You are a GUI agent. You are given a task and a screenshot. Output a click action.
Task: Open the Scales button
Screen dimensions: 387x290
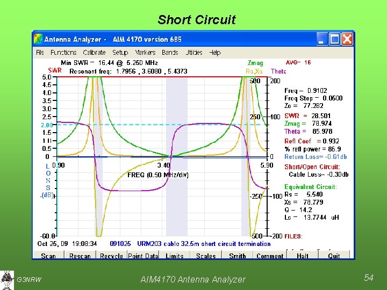pyautogui.click(x=206, y=255)
